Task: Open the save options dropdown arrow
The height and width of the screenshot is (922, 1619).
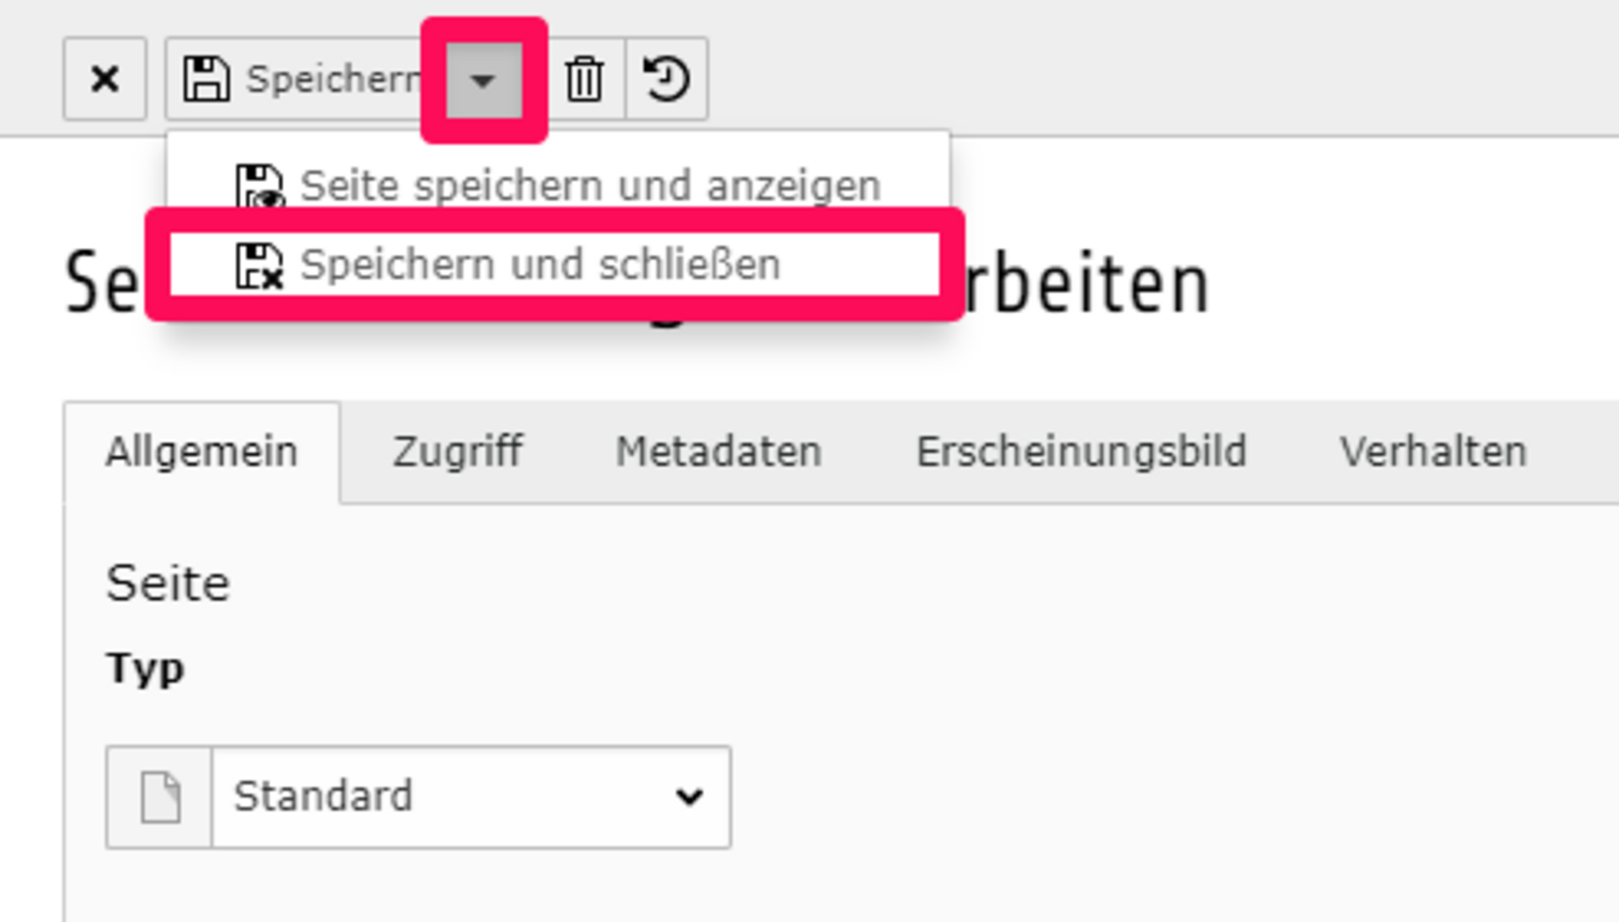Action: pyautogui.click(x=483, y=80)
